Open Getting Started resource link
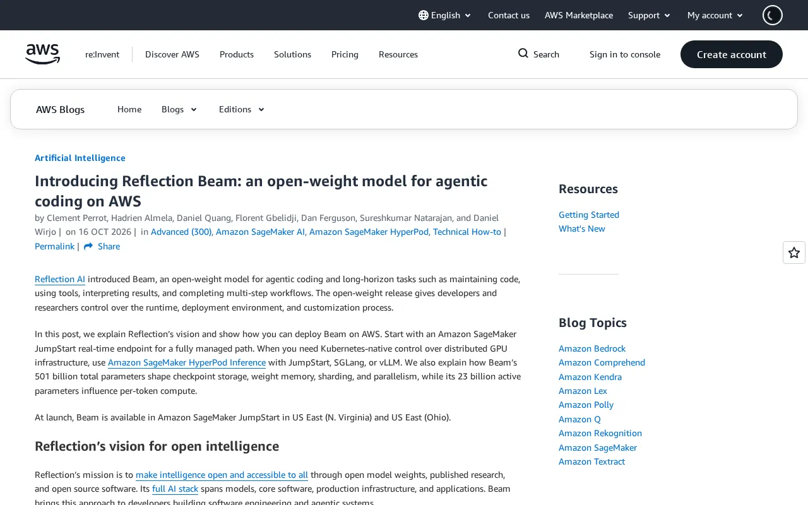This screenshot has width=808, height=505. [x=589, y=215]
